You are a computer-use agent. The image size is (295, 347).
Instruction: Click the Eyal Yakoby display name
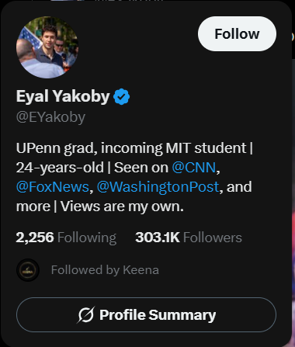click(63, 96)
